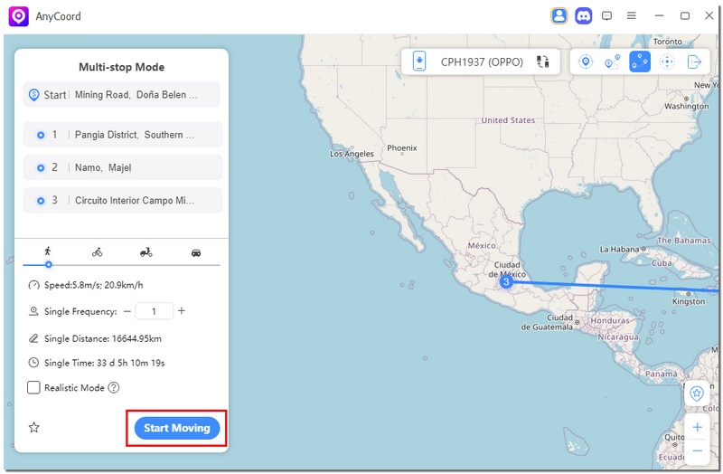The image size is (723, 474).
Task: Click the Start Moving button
Action: pos(176,428)
